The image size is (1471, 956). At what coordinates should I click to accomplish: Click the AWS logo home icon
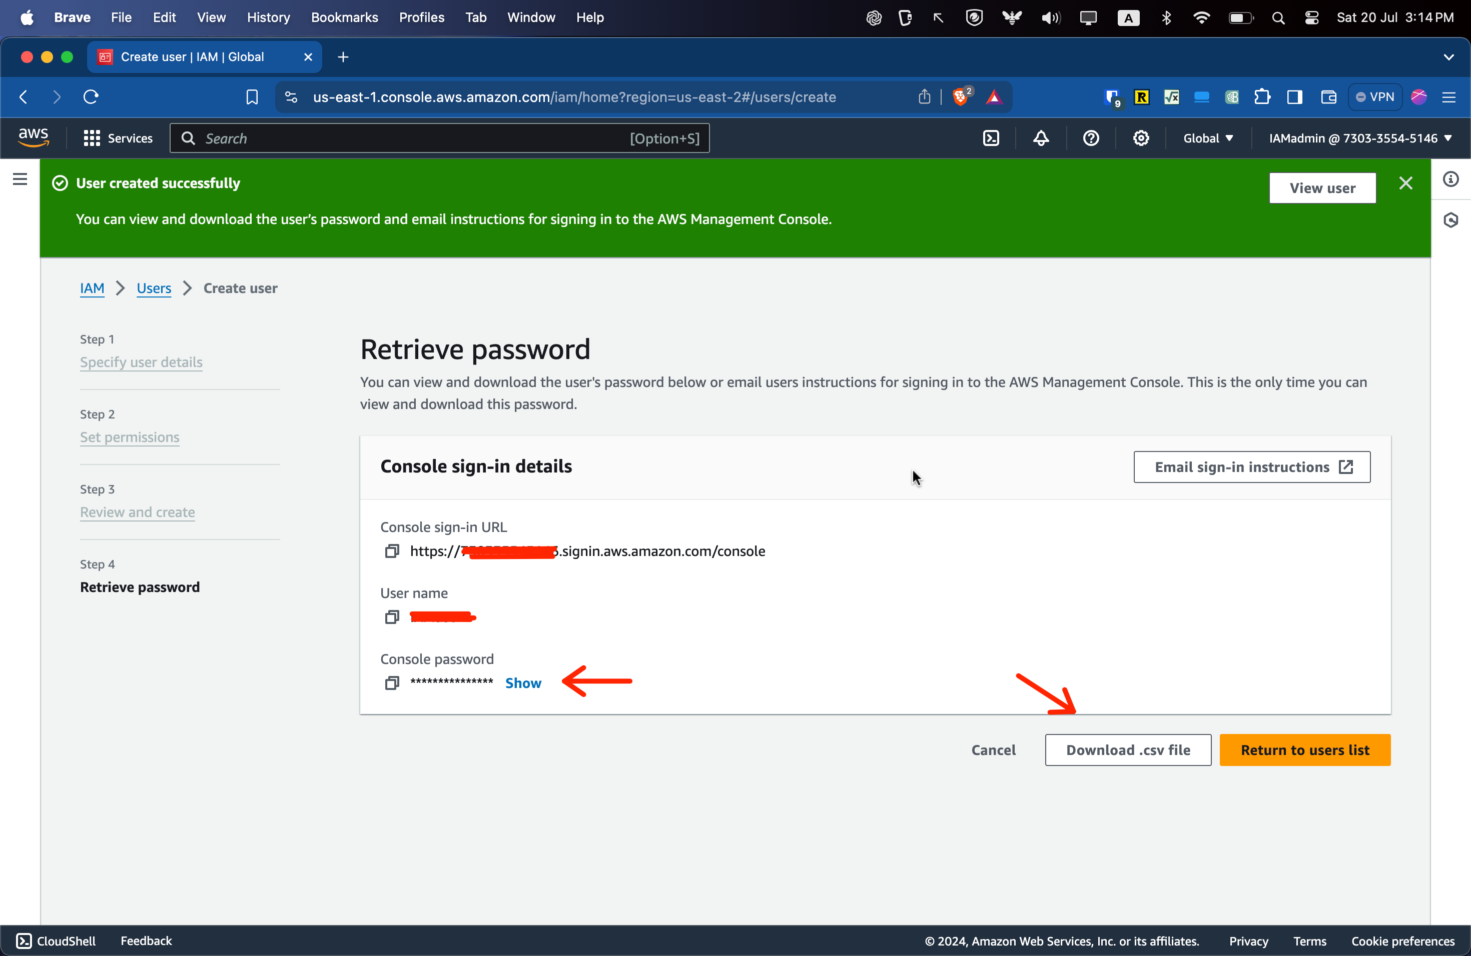(x=34, y=137)
